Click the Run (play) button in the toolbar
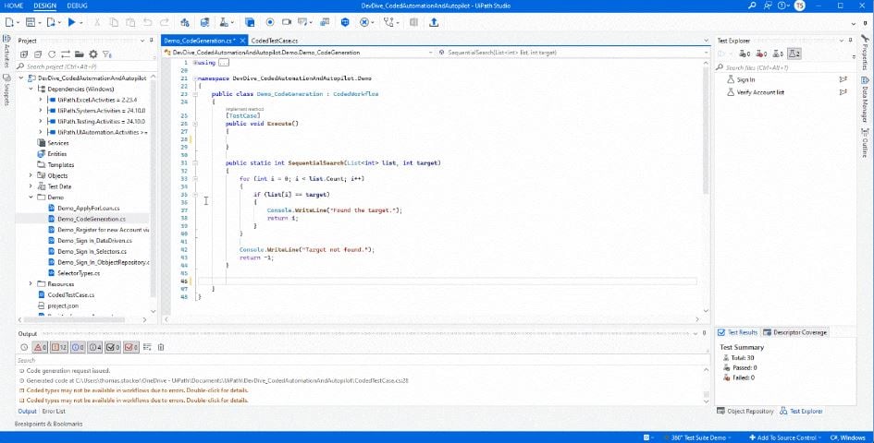Image resolution: width=874 pixels, height=443 pixels. click(71, 22)
